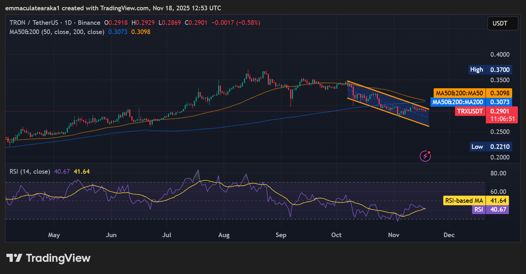Click the TradingView logo

coord(48,258)
